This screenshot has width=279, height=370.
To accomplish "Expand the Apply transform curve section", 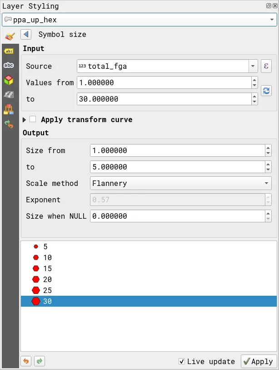I will pyautogui.click(x=24, y=120).
